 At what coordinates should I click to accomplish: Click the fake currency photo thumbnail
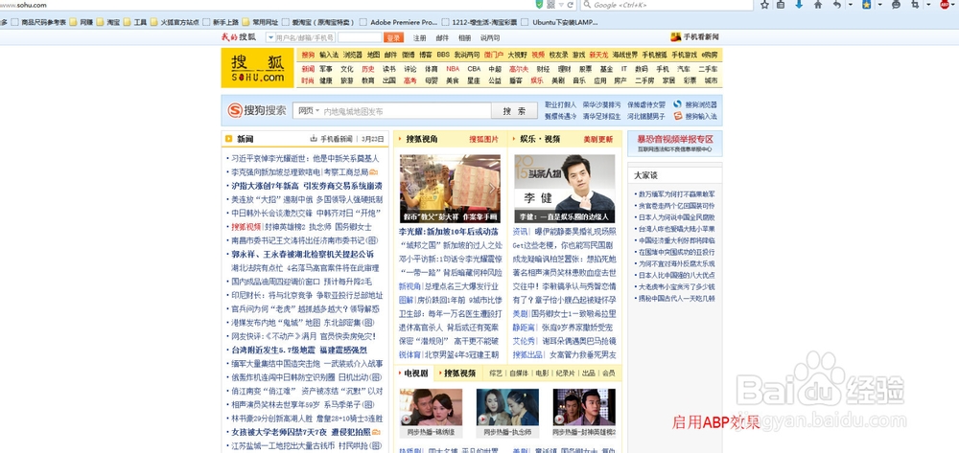pyautogui.click(x=450, y=189)
